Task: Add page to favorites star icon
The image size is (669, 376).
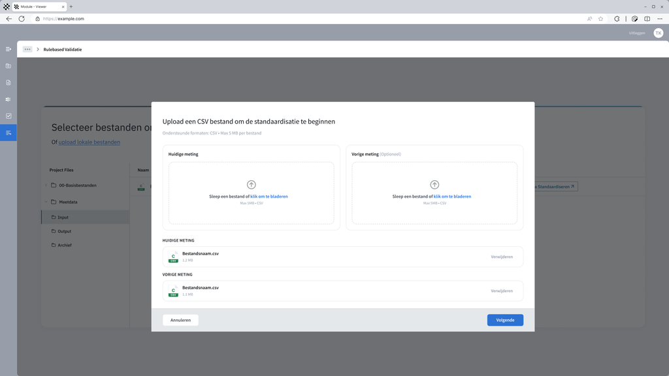Action: [601, 19]
